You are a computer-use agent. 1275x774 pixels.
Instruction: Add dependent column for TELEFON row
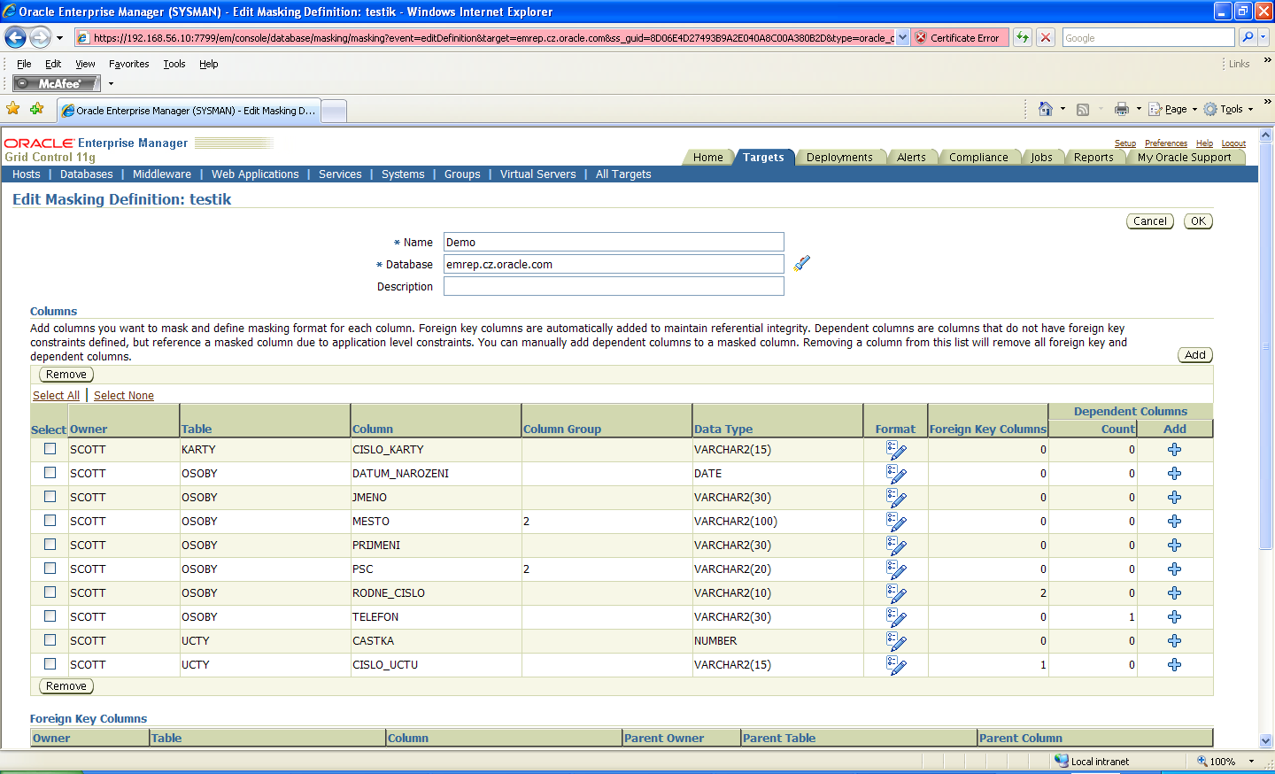1175,617
